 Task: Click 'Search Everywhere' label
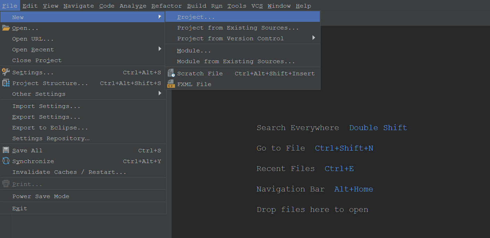click(x=298, y=128)
